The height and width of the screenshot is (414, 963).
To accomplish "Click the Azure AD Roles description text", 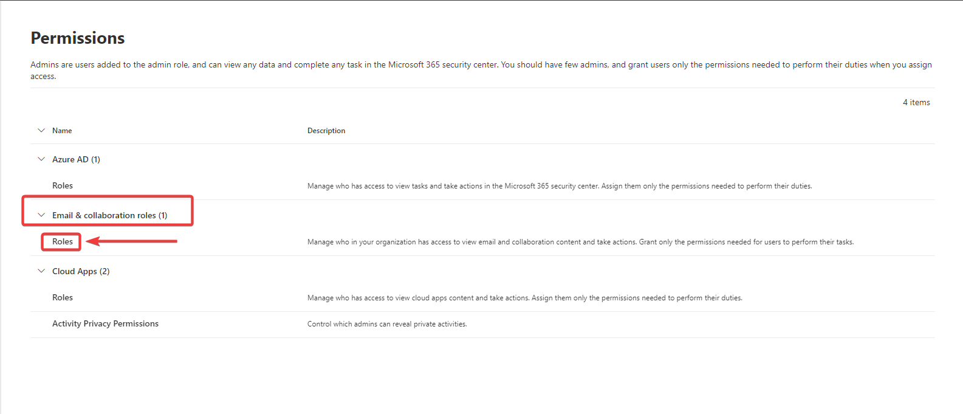I will (559, 186).
